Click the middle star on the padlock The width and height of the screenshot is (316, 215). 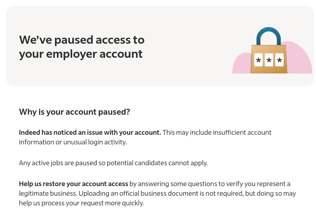click(x=269, y=60)
